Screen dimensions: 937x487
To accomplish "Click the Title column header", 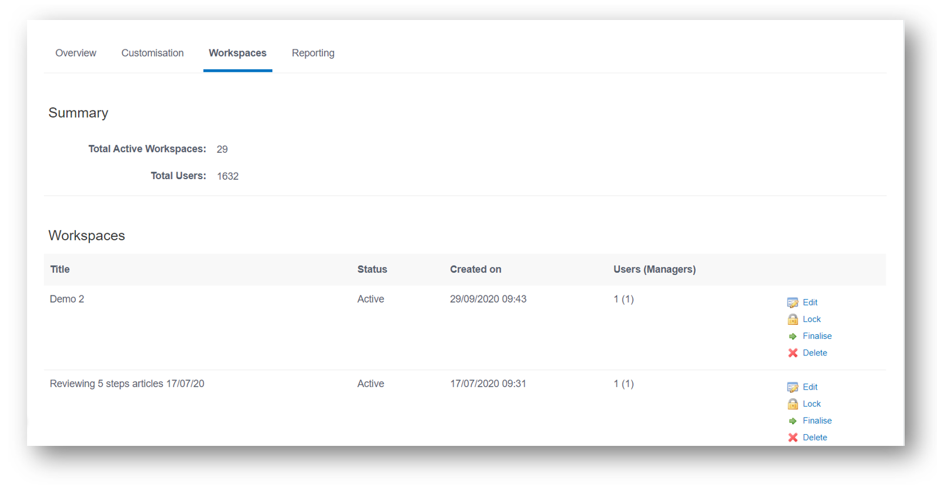I will (60, 269).
